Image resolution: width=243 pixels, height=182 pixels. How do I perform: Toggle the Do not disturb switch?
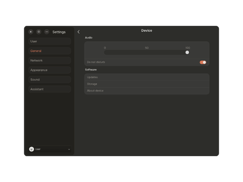(203, 62)
